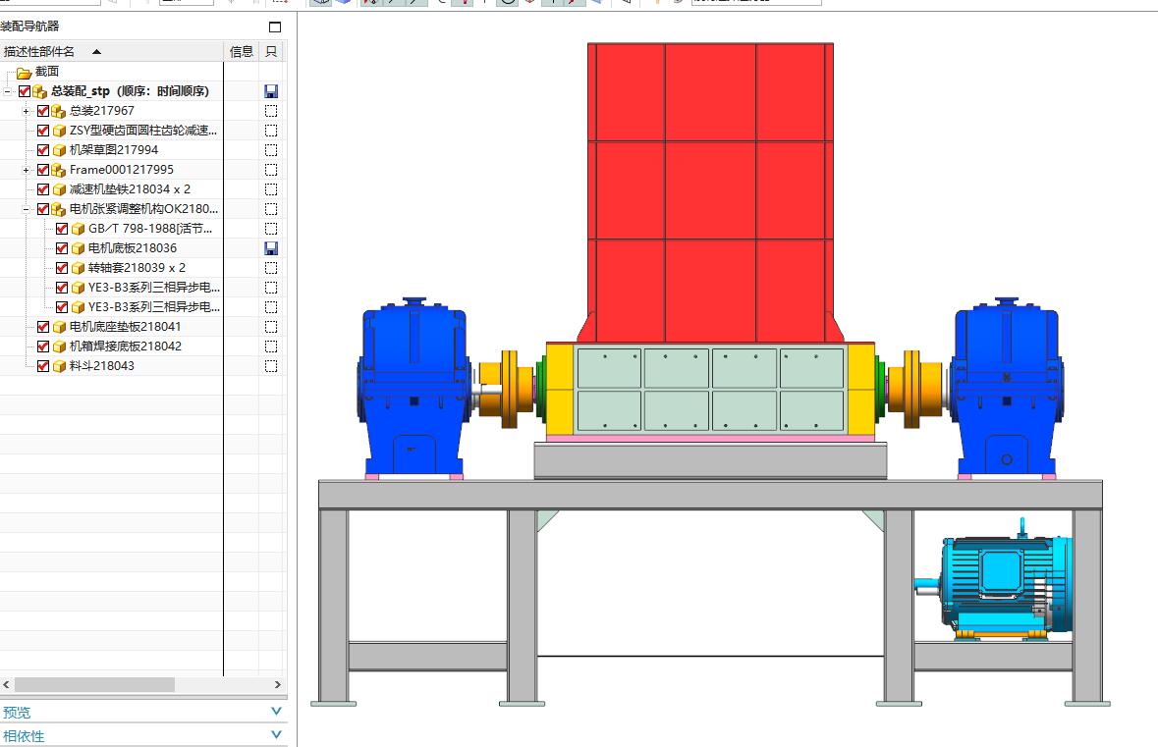Expand the 总装217967 tree node
The height and width of the screenshot is (747, 1158).
coord(26,112)
